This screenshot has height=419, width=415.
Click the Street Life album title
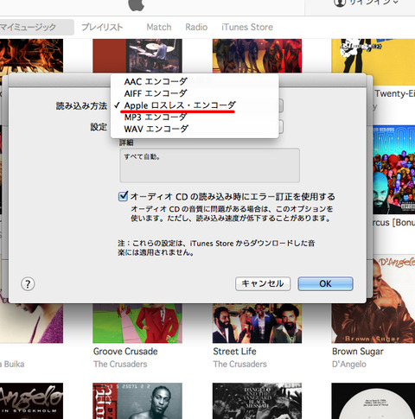(x=234, y=352)
